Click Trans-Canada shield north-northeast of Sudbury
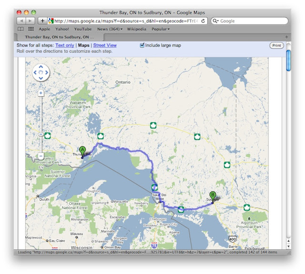305x274 pixels. (227, 165)
